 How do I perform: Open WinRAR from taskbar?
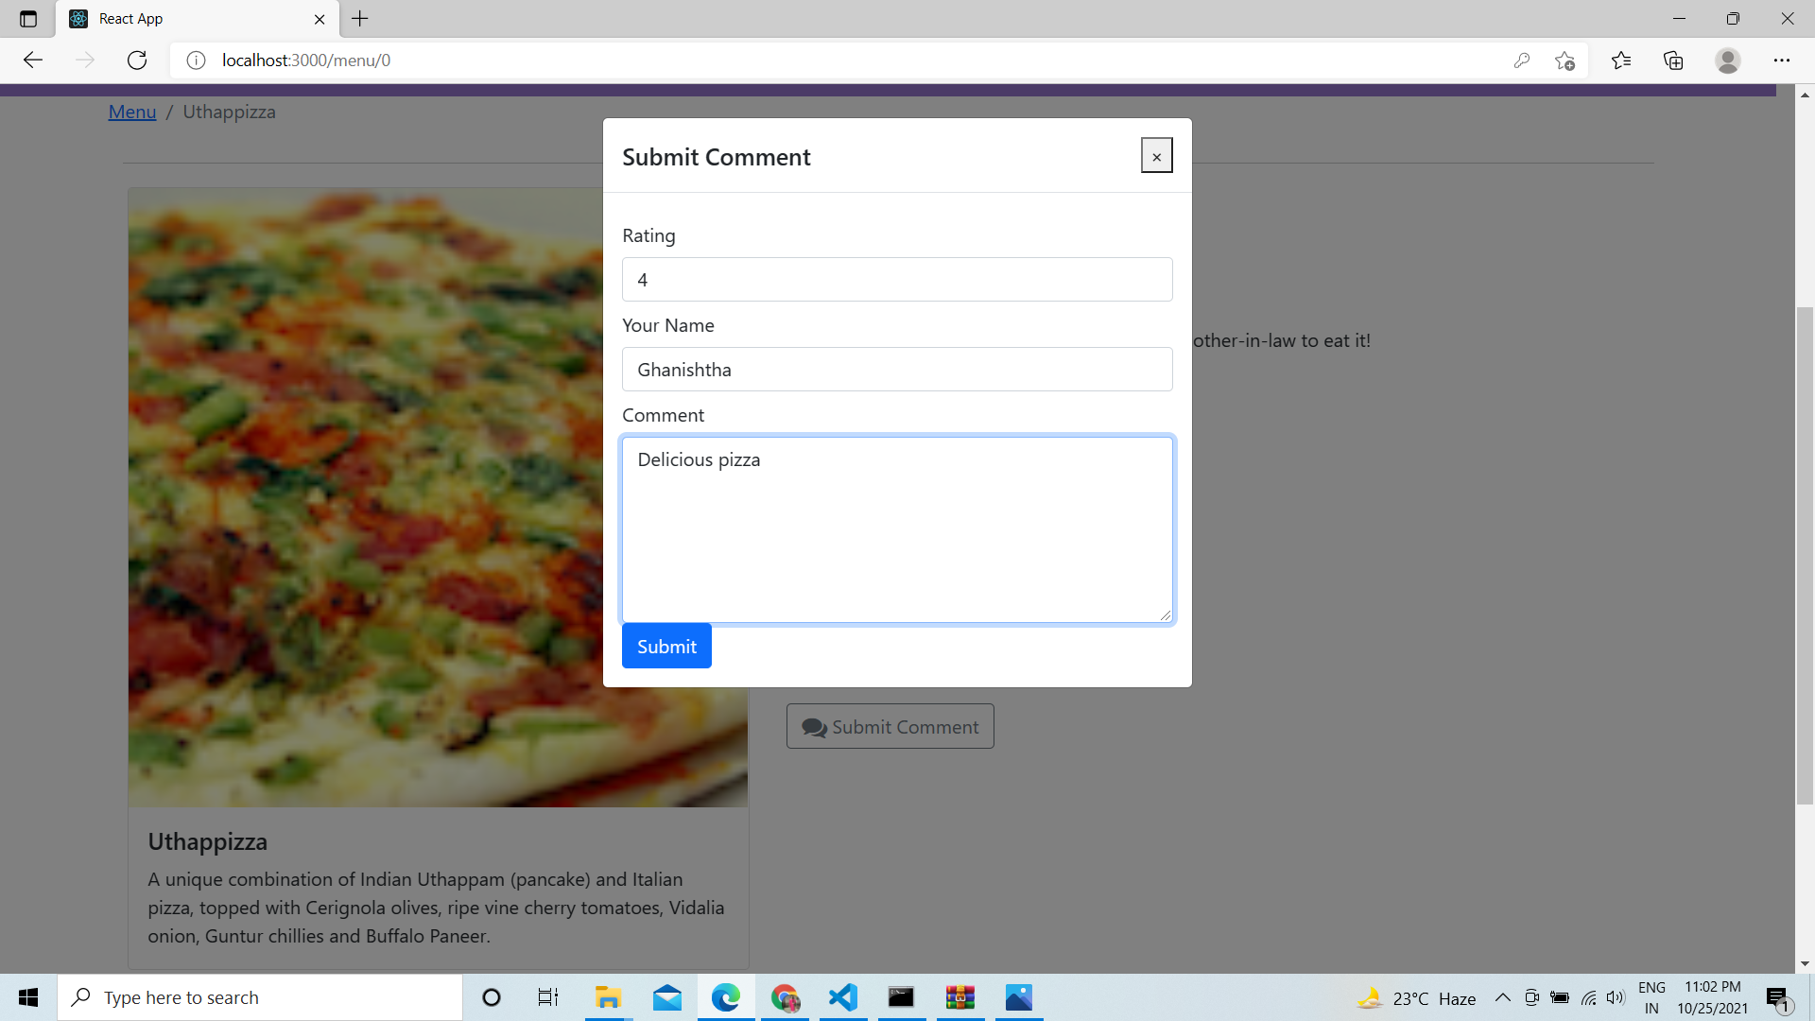[x=960, y=997]
